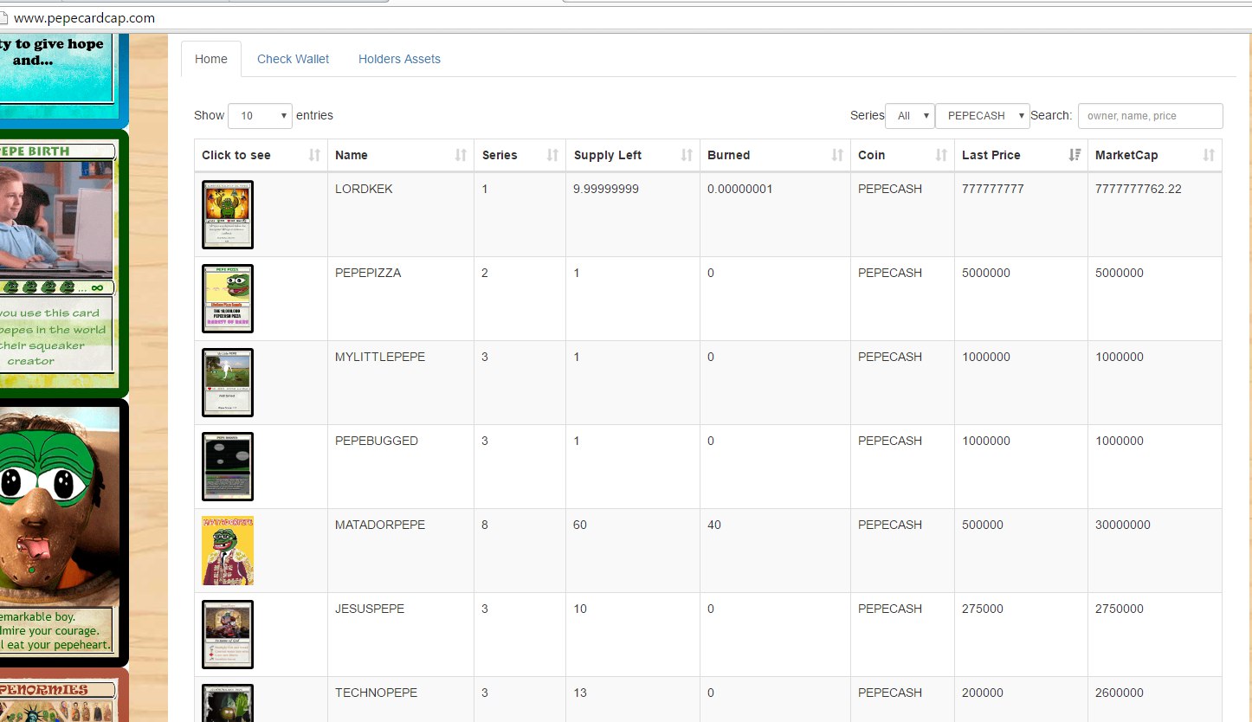Click the MATADORPEPE supply left value 60
Image resolution: width=1252 pixels, height=722 pixels.
580,525
